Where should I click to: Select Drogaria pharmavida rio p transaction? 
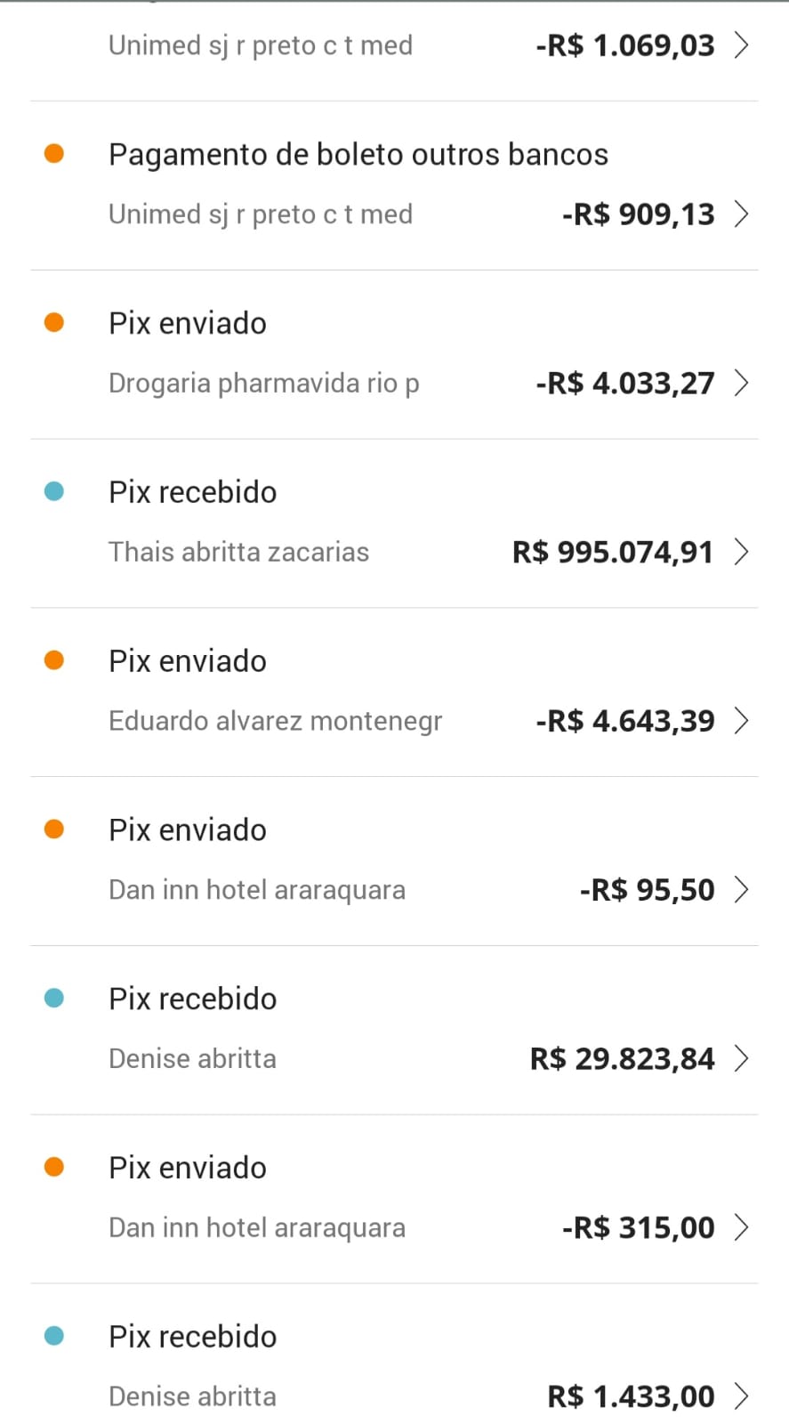263,384
